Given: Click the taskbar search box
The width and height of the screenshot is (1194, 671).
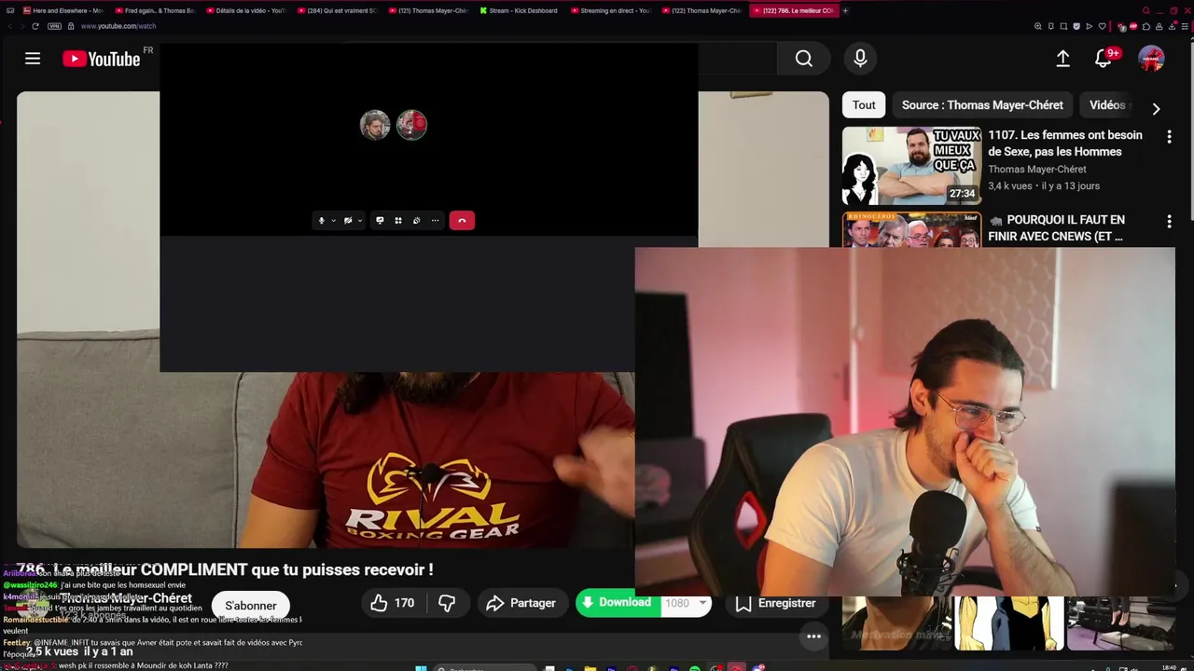Looking at the screenshot, I should coord(485,668).
